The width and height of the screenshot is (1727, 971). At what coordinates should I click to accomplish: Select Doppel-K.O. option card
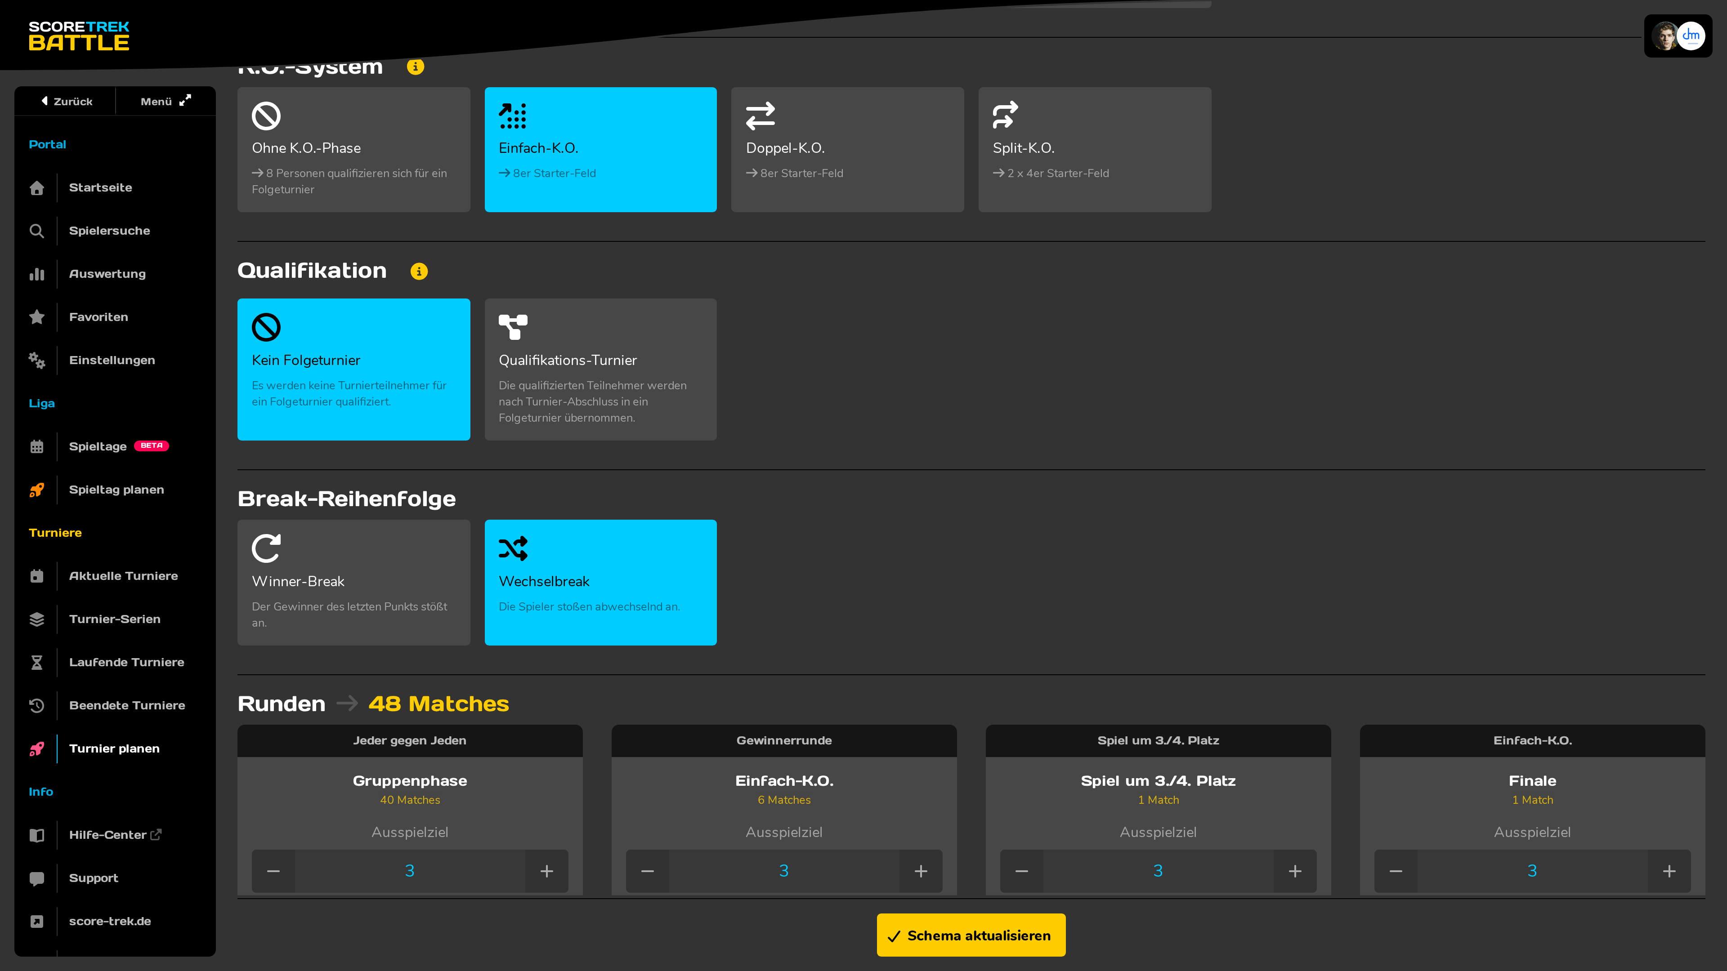click(x=847, y=149)
